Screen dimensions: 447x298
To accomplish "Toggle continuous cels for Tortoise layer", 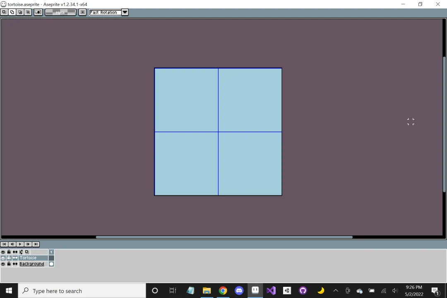I will [x=15, y=258].
